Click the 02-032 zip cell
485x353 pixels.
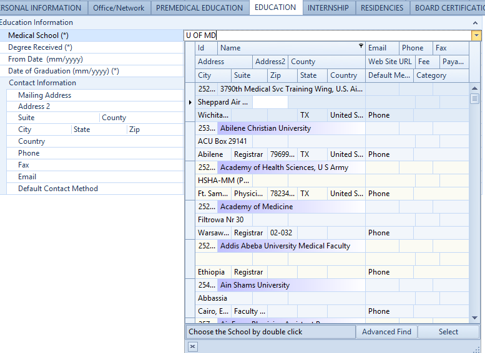pos(282,233)
